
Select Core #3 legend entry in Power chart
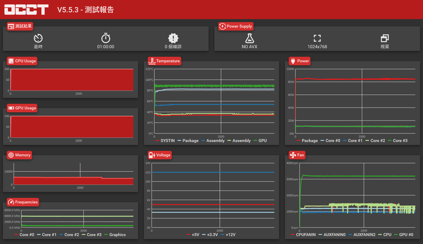click(397, 141)
